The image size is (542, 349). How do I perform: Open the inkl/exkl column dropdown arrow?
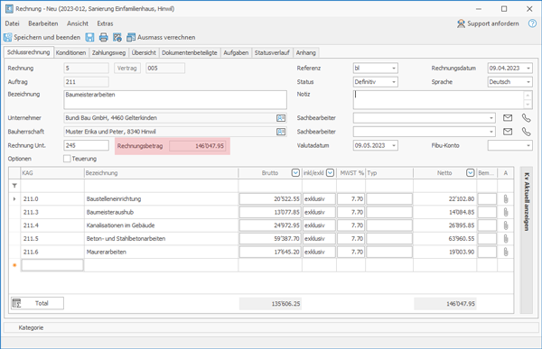pyautogui.click(x=330, y=172)
